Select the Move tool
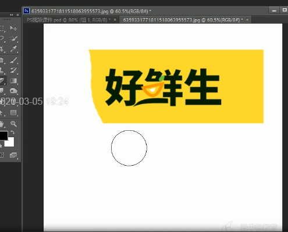The image size is (288, 232). [x=13, y=28]
